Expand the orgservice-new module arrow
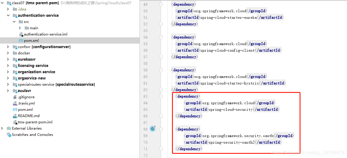The image size is (347, 158). (8, 78)
